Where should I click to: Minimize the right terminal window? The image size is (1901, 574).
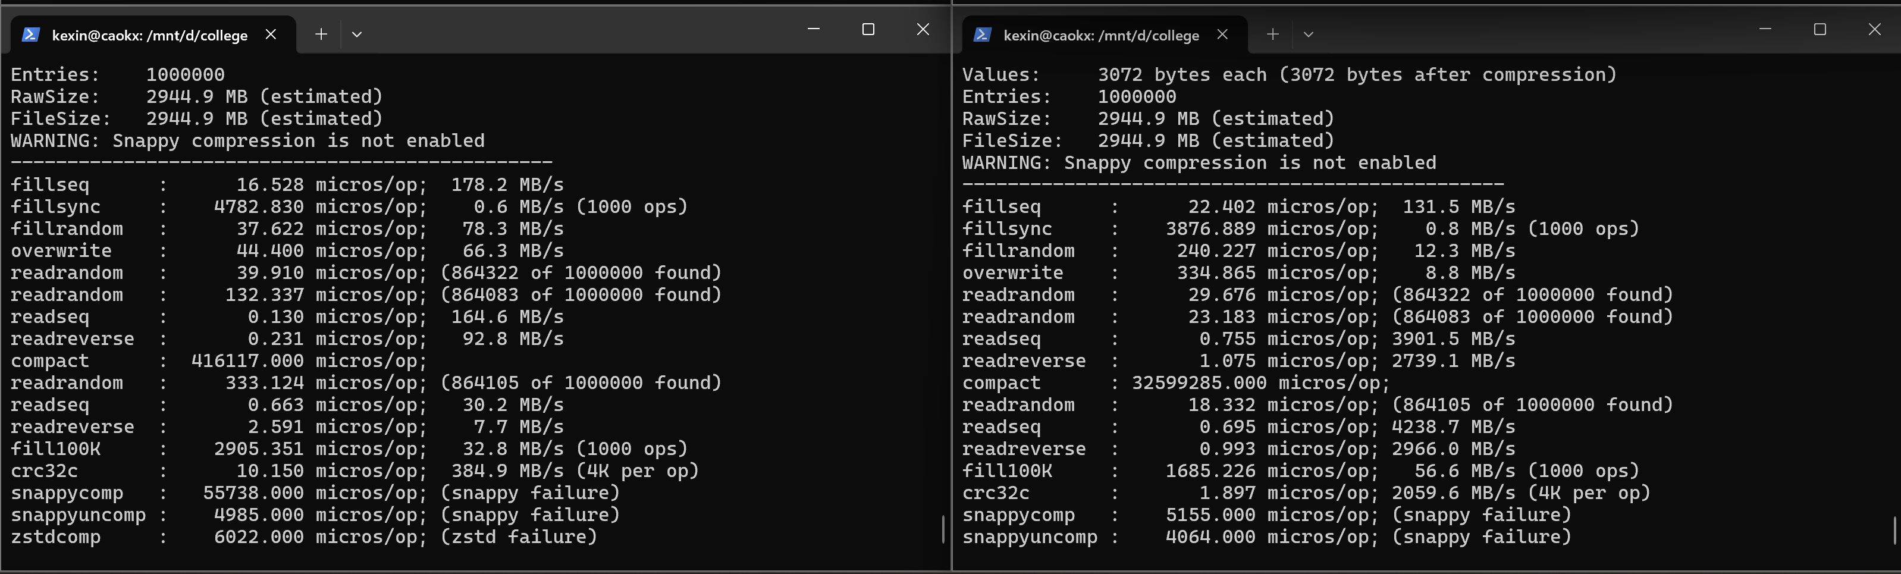click(x=1765, y=29)
